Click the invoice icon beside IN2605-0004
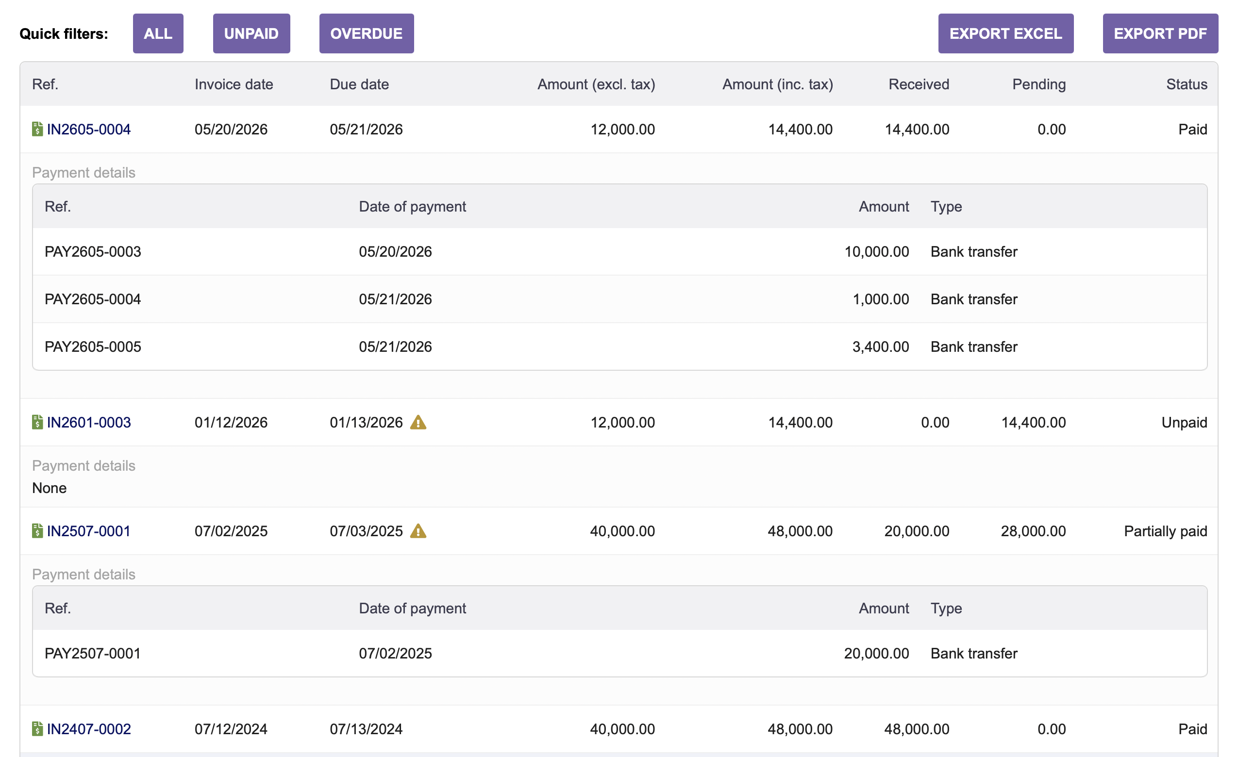Viewport: 1238px width, 757px height. 37,129
